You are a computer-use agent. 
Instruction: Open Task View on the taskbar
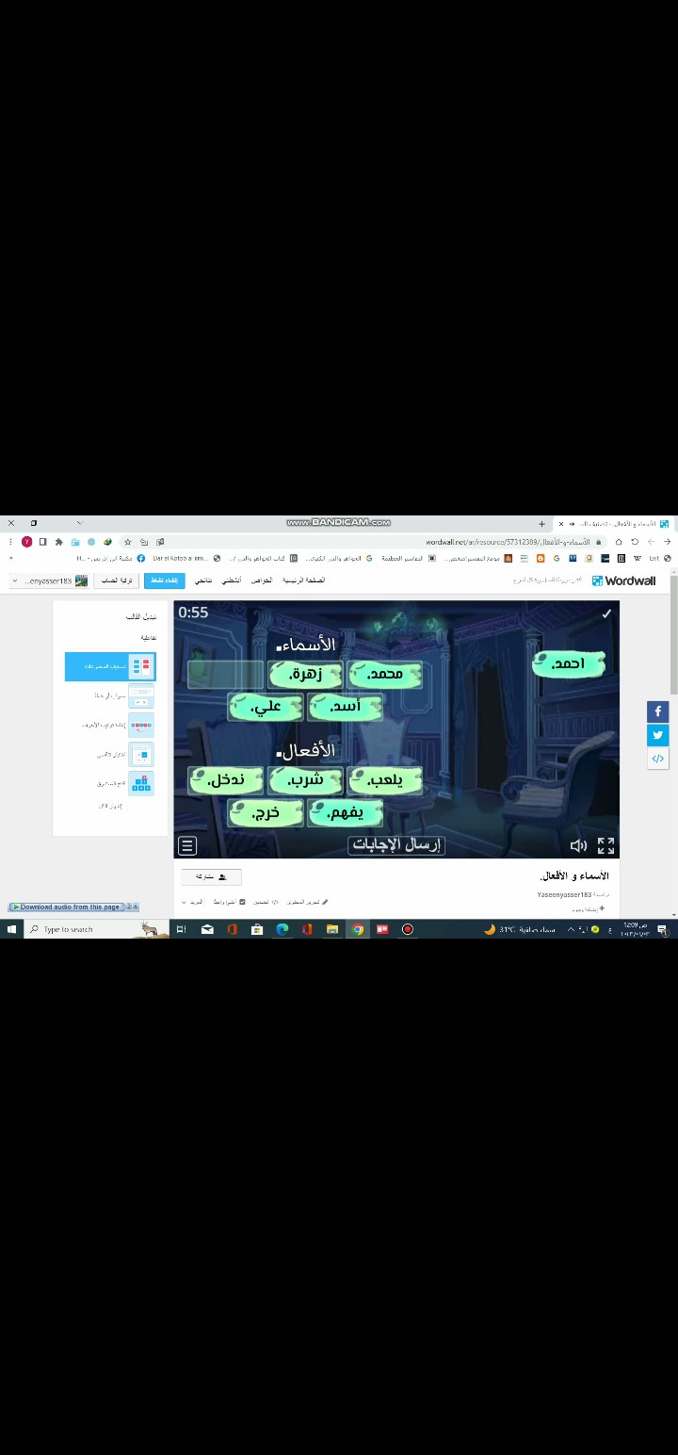point(181,929)
